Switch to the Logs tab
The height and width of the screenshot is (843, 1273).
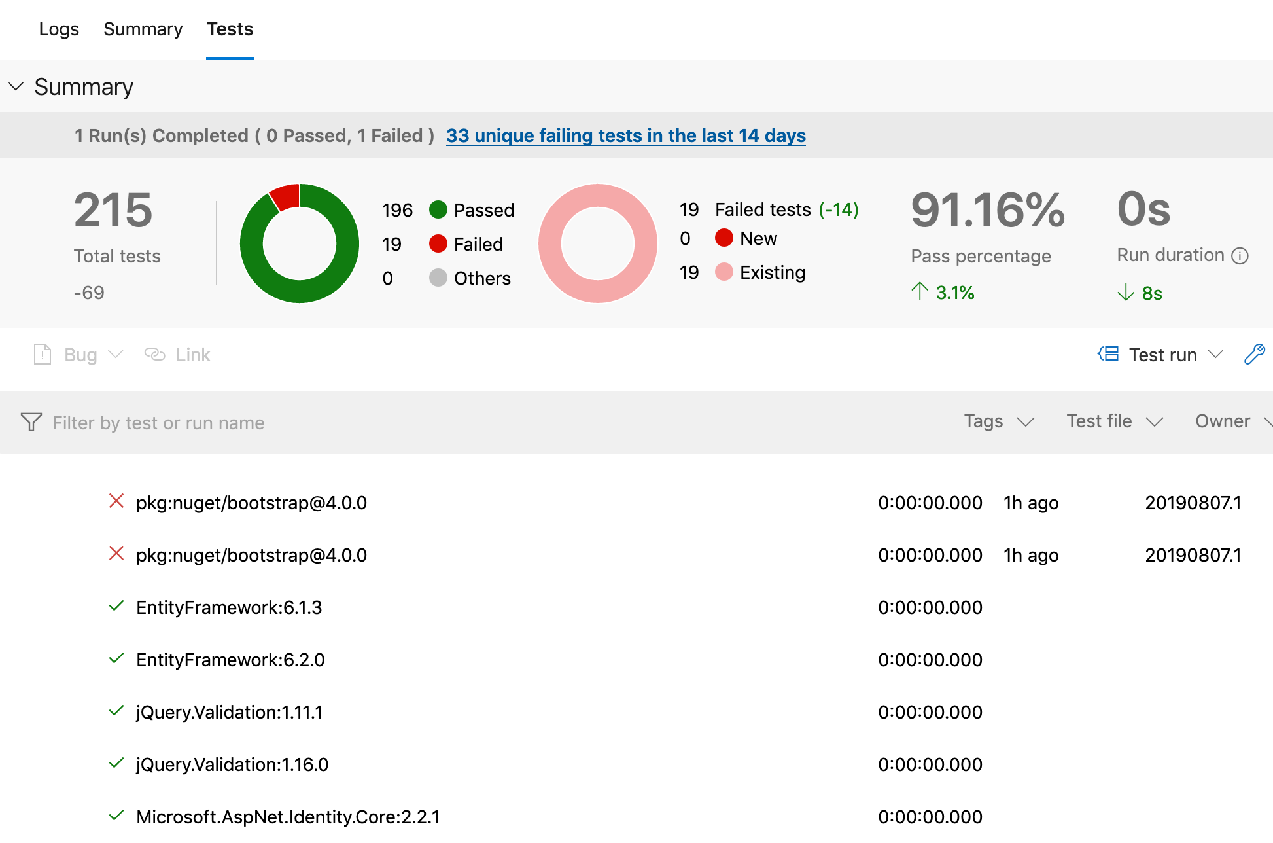pos(59,29)
